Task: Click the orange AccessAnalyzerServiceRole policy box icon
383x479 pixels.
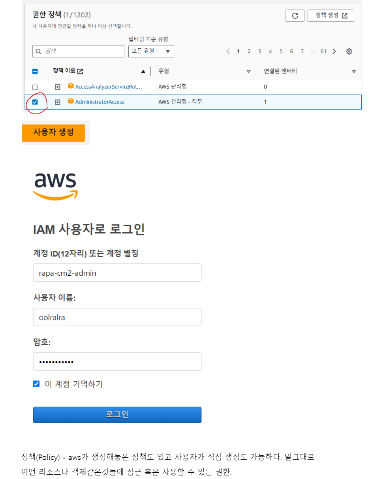Action: [71, 86]
